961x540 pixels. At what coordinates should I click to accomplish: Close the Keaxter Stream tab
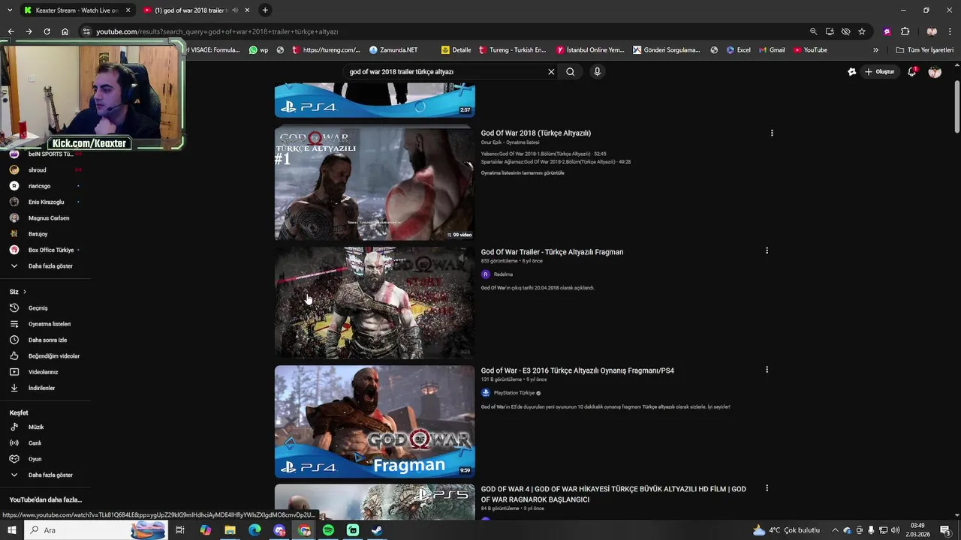128,10
